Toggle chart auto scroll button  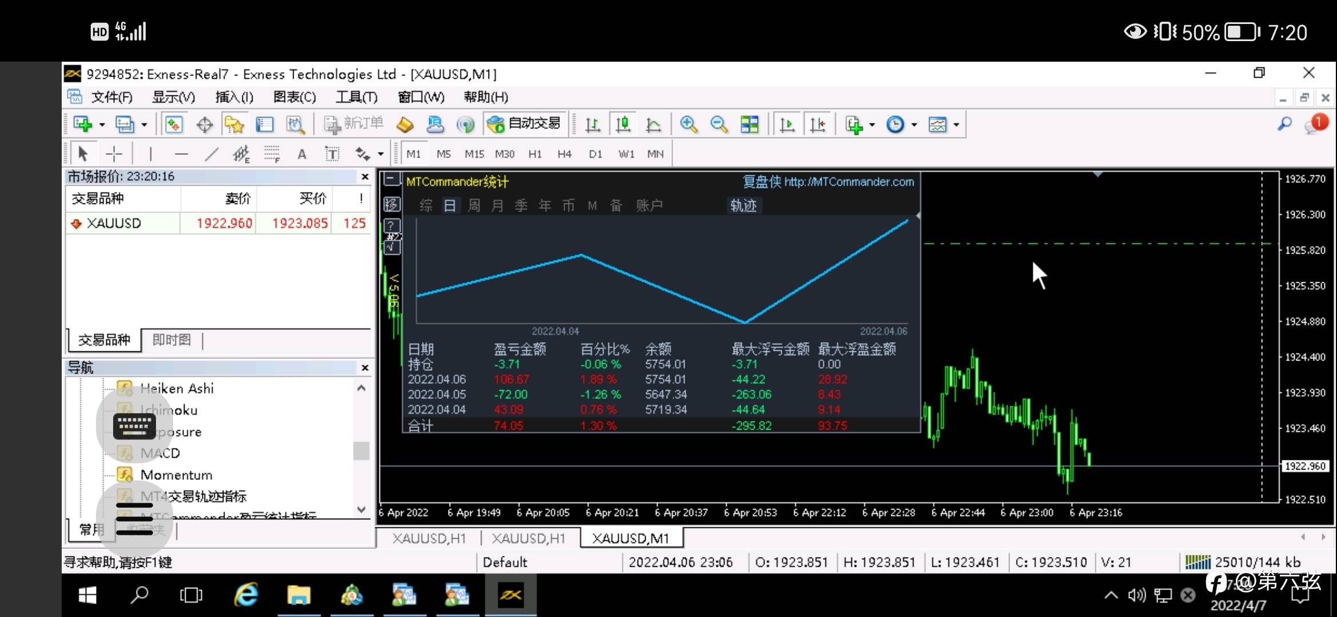point(787,124)
